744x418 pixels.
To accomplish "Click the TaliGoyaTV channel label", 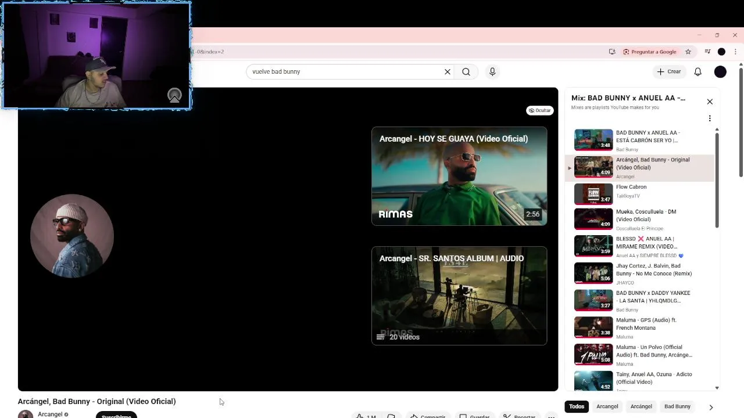I will click(x=628, y=196).
